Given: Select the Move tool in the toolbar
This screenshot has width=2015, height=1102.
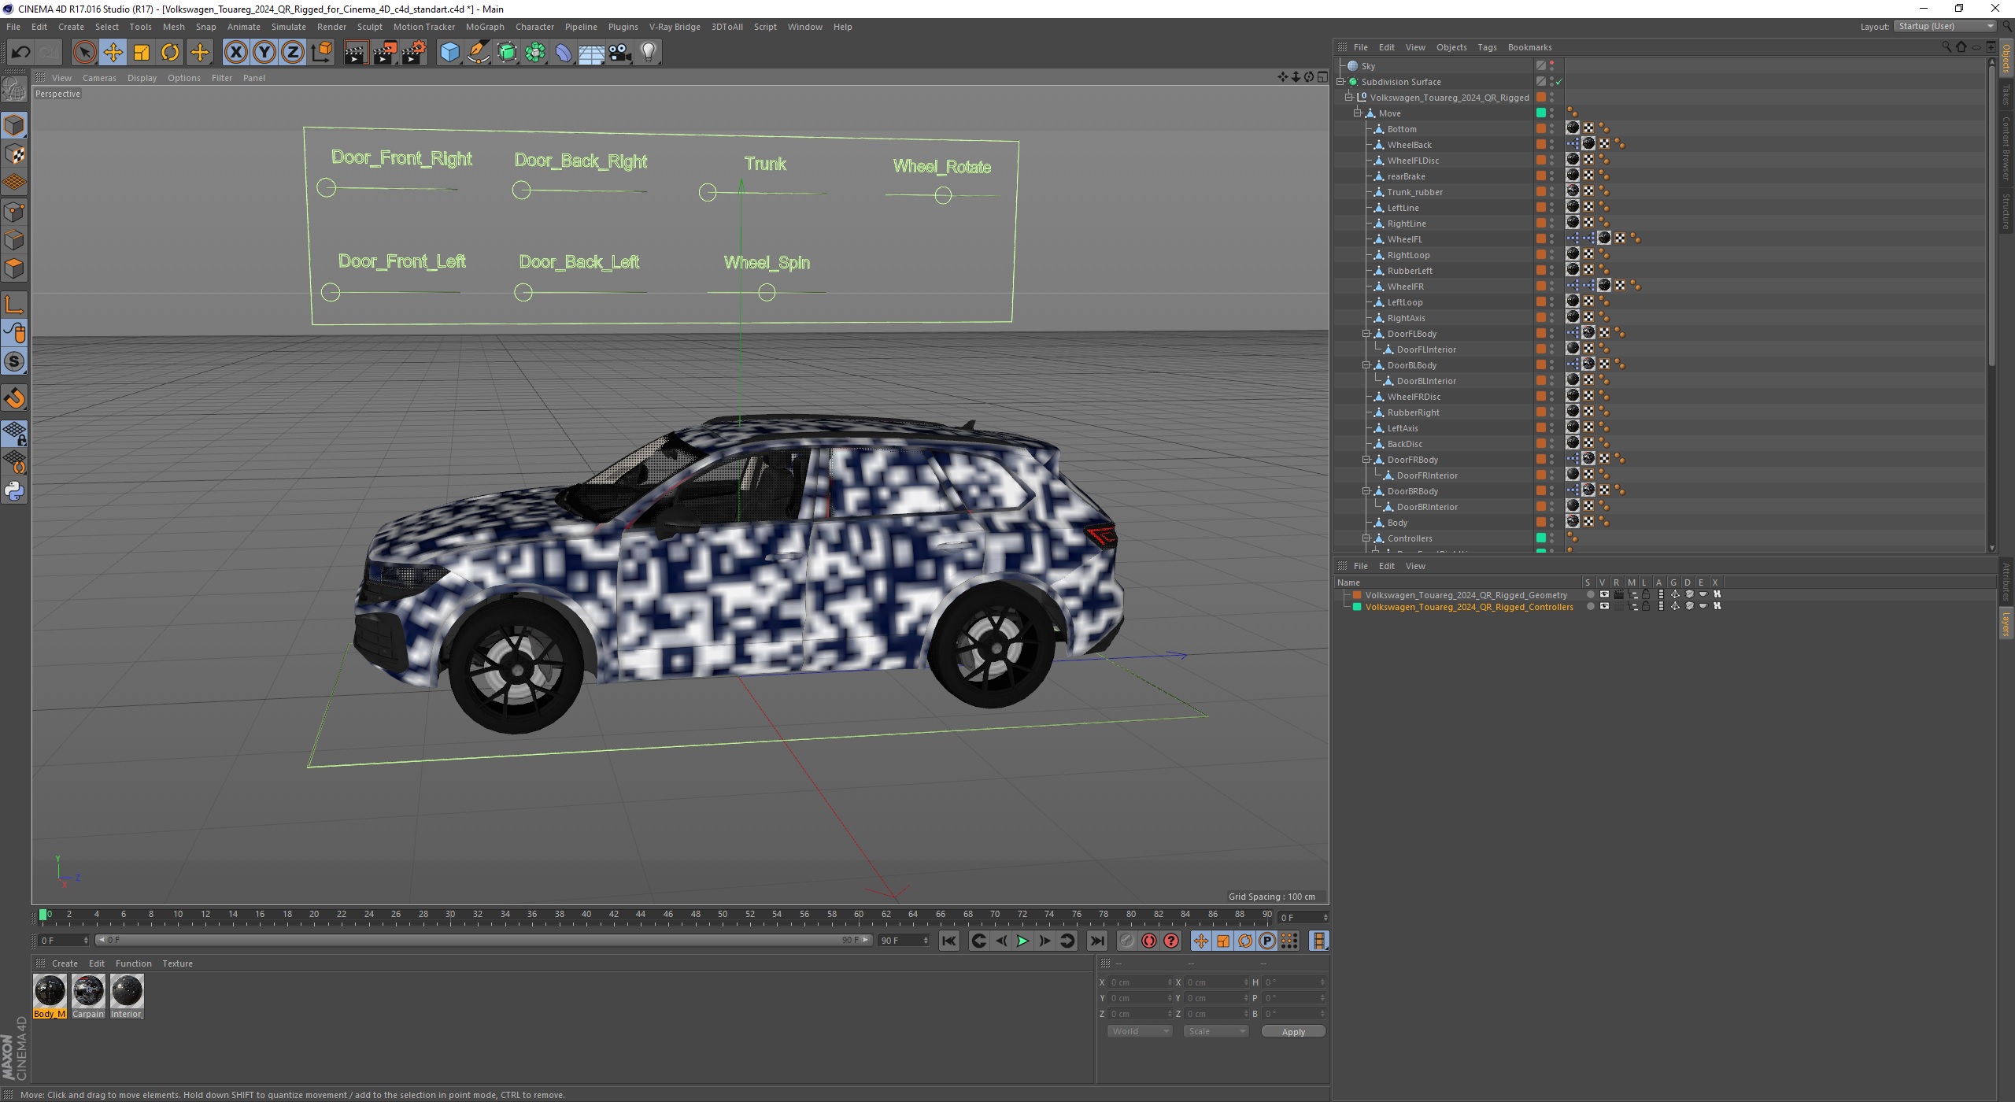Looking at the screenshot, I should click(x=113, y=53).
